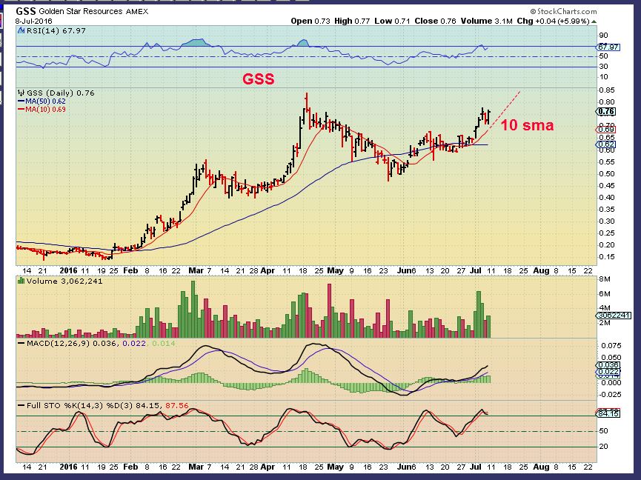Click the 3062241 volume tag on right axis
Viewport: 641px width, 480px height.
pos(613,316)
